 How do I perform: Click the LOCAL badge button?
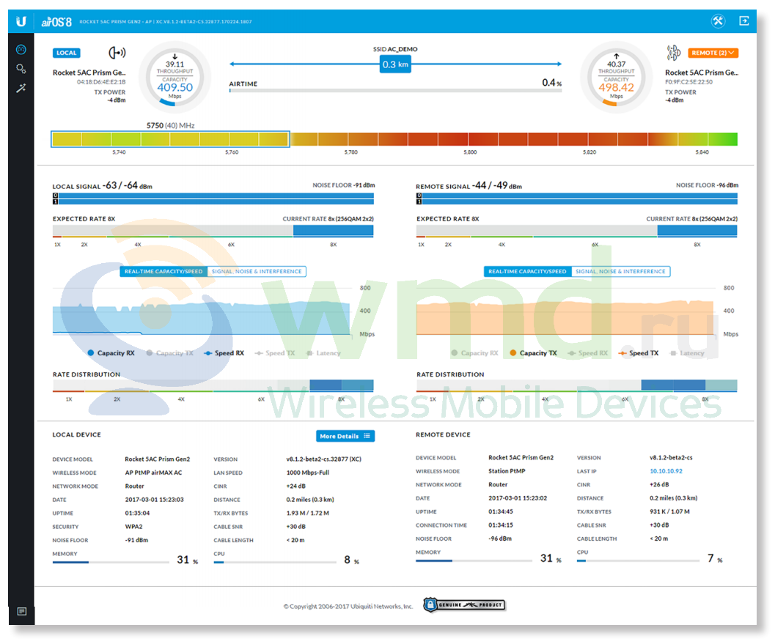click(66, 53)
